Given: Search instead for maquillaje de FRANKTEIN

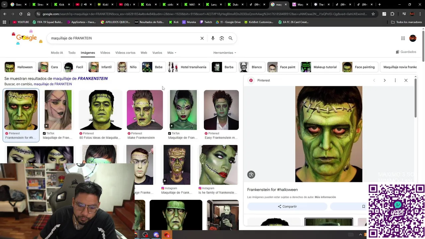Looking at the screenshot, I should (53, 84).
